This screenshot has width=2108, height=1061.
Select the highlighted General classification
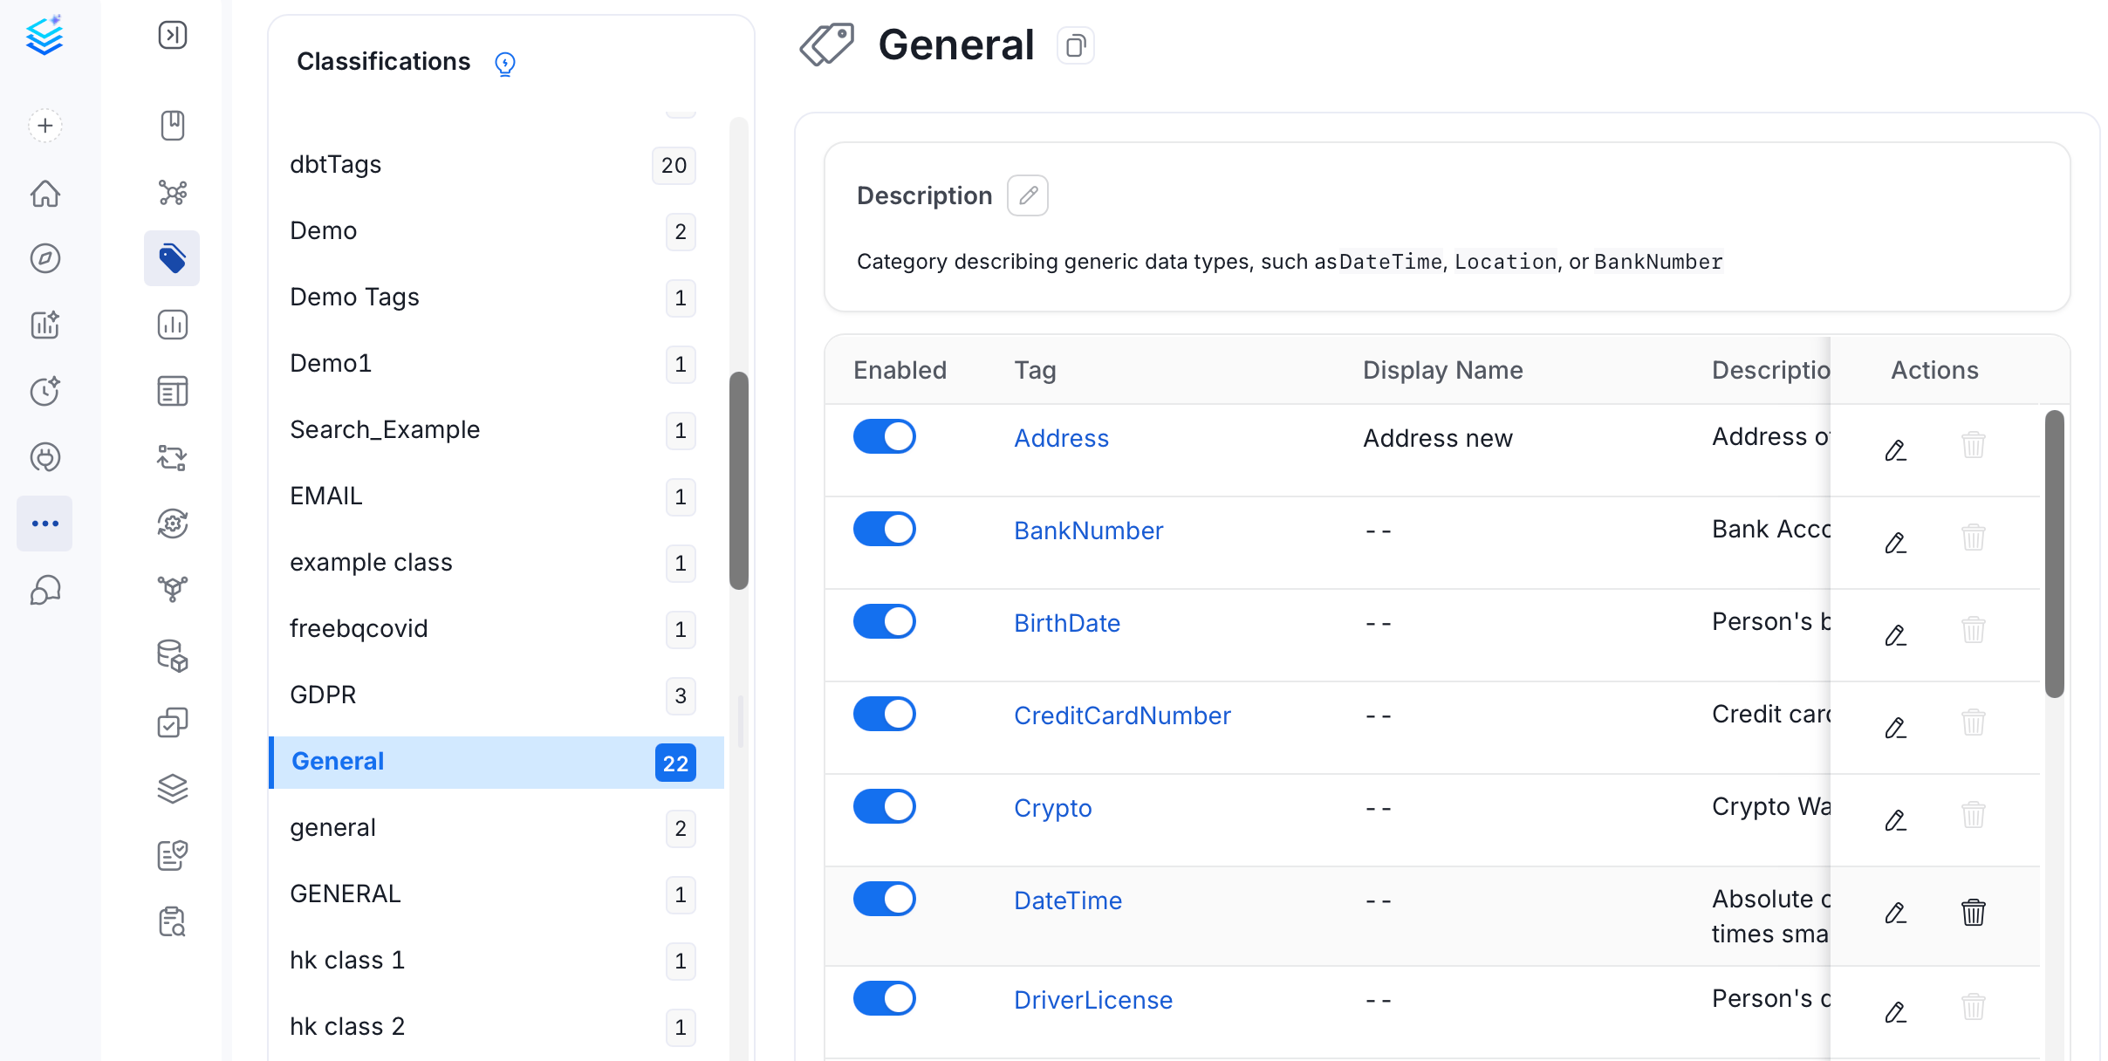(496, 762)
